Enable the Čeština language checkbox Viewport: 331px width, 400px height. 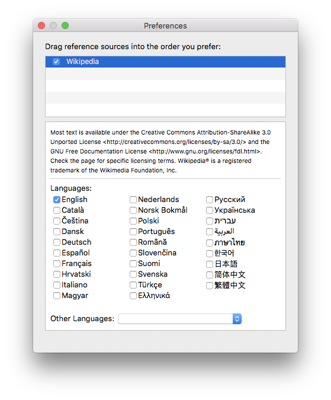[57, 221]
